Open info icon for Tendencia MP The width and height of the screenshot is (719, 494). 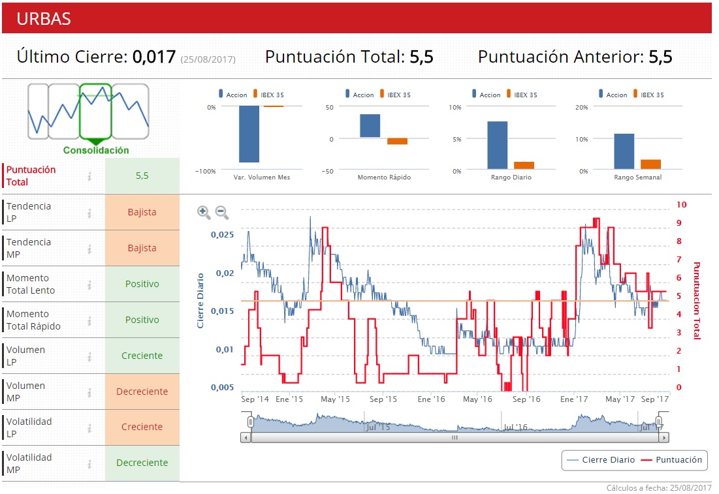[x=90, y=249]
